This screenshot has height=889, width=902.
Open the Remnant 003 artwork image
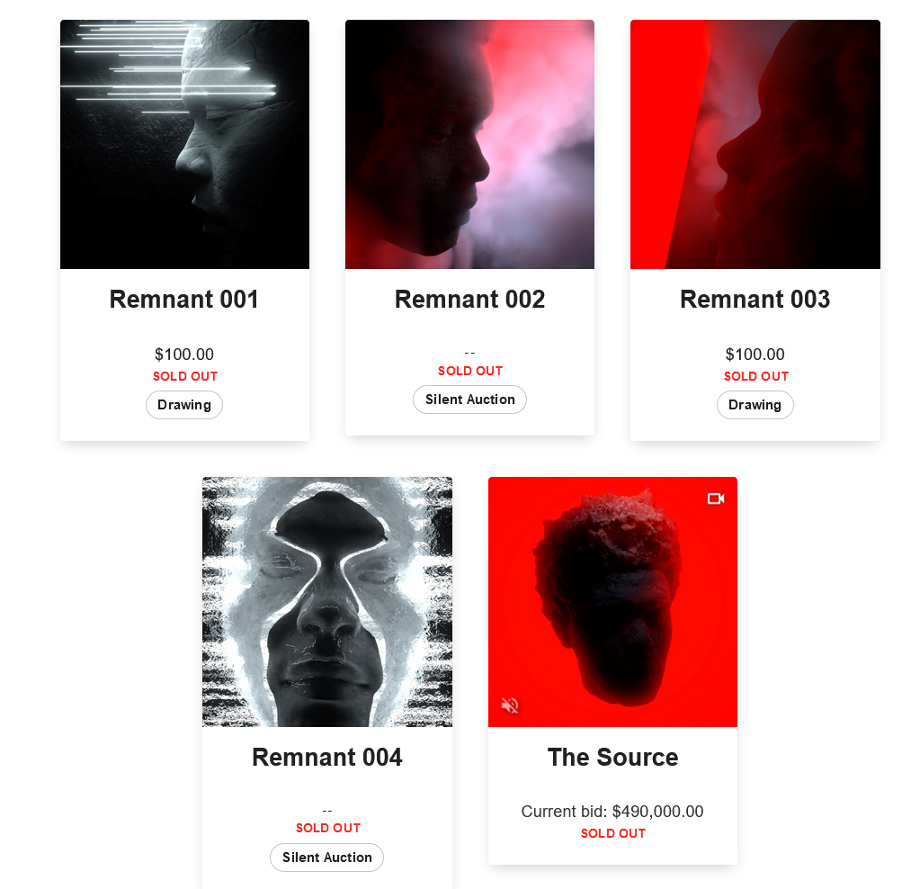click(755, 145)
